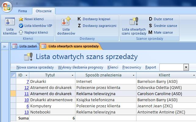The height and width of the screenshot is (122, 196).
Task: Click the Raport link
Action: 151,67
